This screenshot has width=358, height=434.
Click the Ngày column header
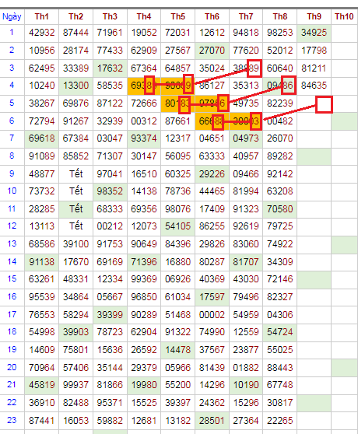point(12,16)
